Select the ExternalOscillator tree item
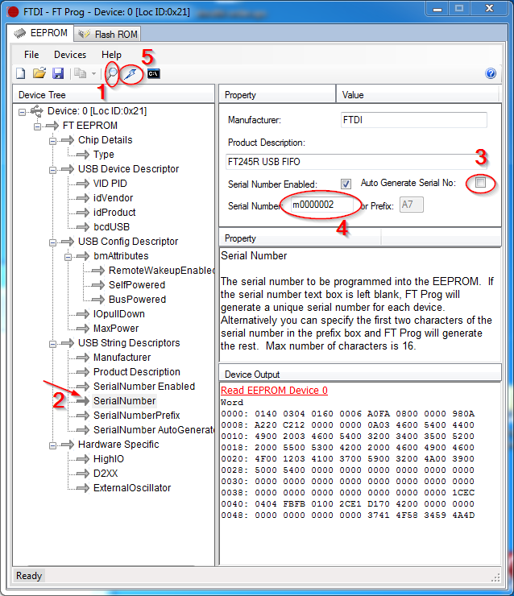Image resolution: width=514 pixels, height=596 pixels. (x=132, y=487)
